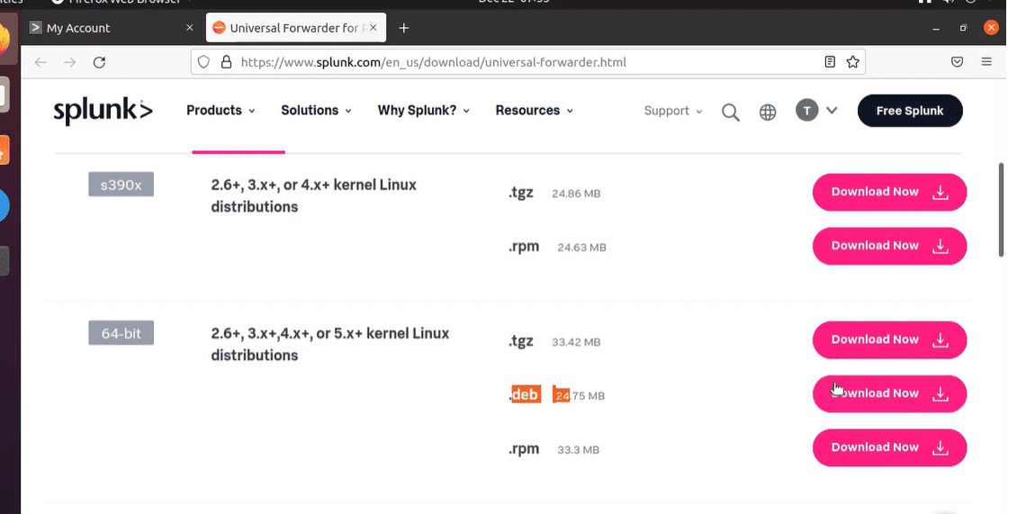The width and height of the screenshot is (1017, 514).
Task: Click the tracking protection shield icon
Action: coord(203,62)
